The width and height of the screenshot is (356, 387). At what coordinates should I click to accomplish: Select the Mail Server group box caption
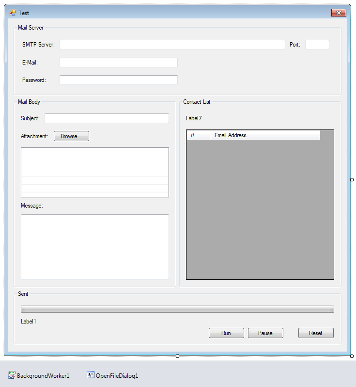[x=31, y=28]
